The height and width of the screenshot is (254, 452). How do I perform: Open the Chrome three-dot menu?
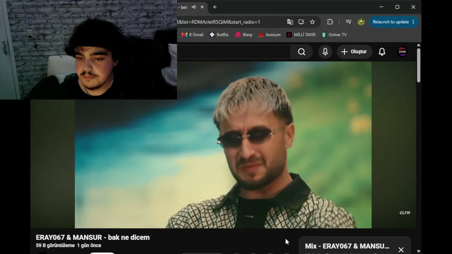(414, 22)
